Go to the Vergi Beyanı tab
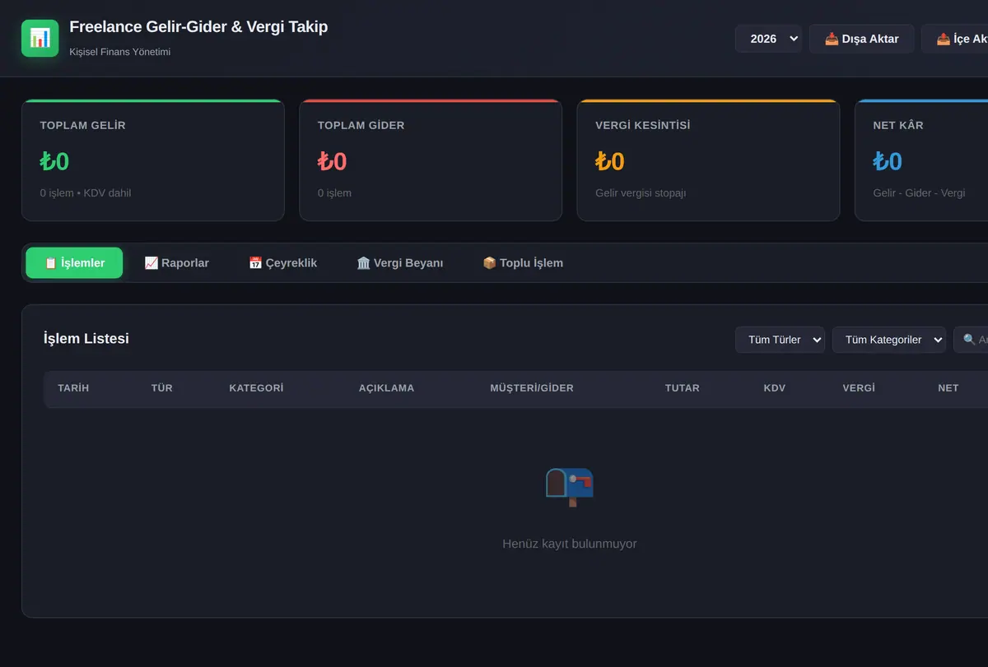988x667 pixels. [399, 263]
